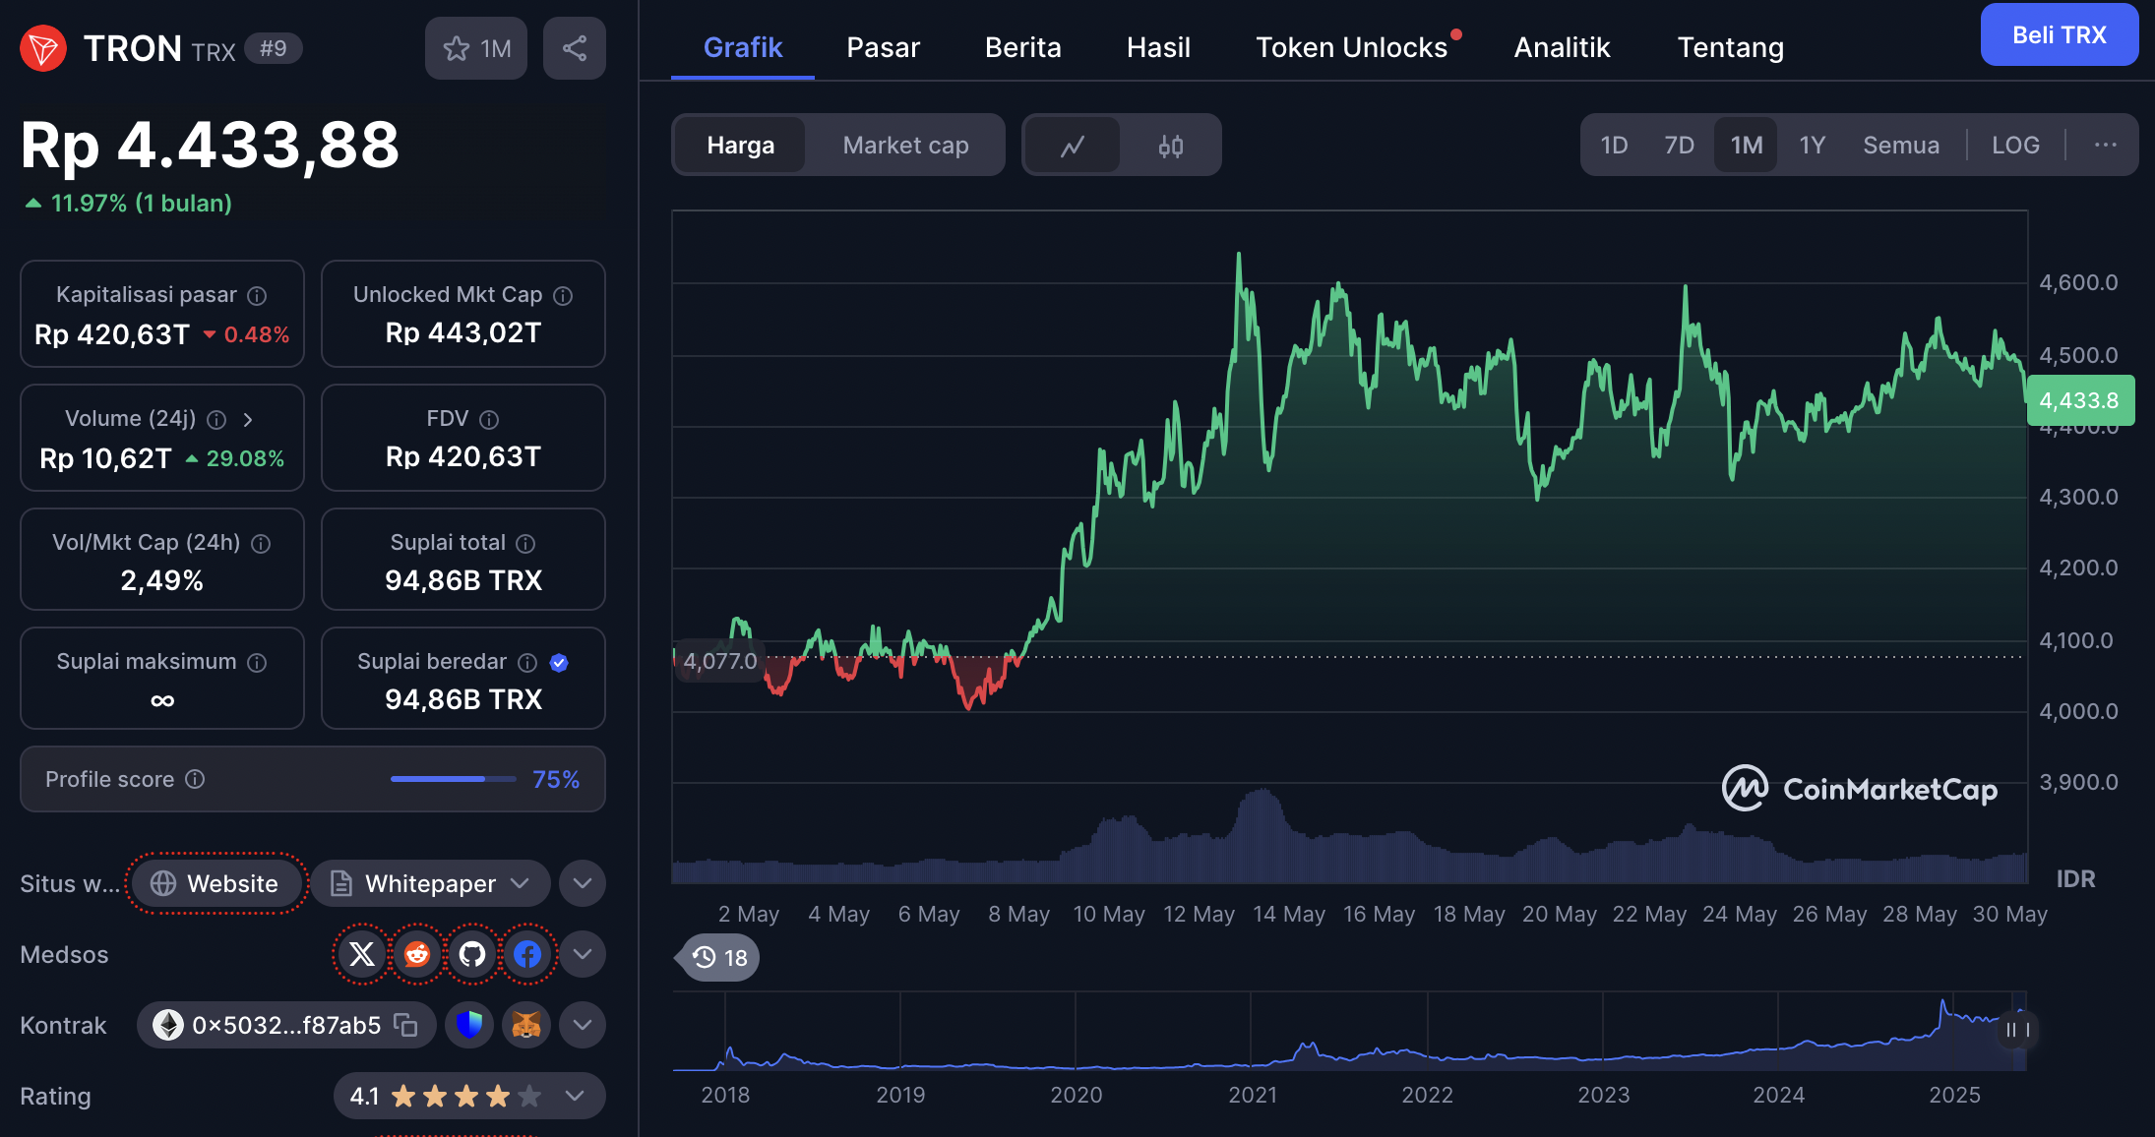Add token to MetaMask fox icon
This screenshot has width=2155, height=1137.
tap(526, 1025)
